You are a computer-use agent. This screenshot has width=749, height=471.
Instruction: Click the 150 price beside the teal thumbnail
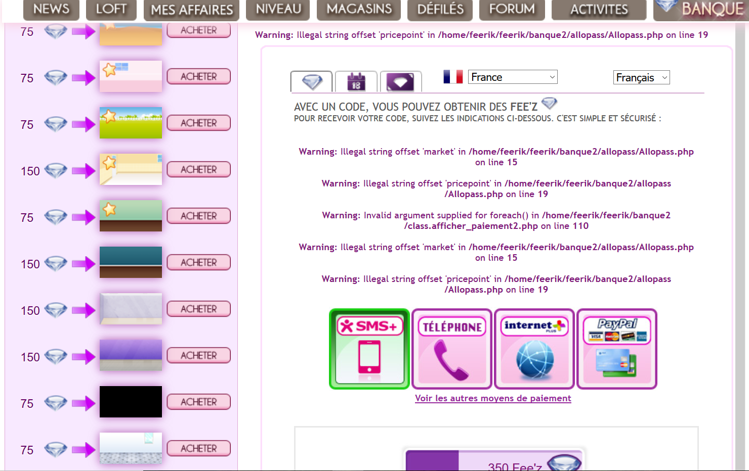tap(30, 264)
